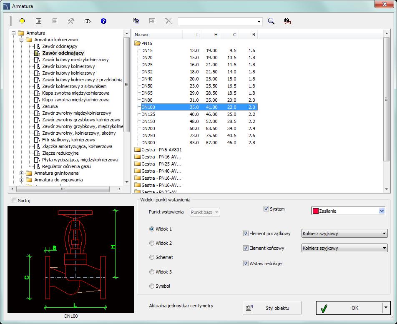Image resolution: width=397 pixels, height=324 pixels.
Task: Click the red Zasilanie color swatch
Action: pyautogui.click(x=315, y=211)
